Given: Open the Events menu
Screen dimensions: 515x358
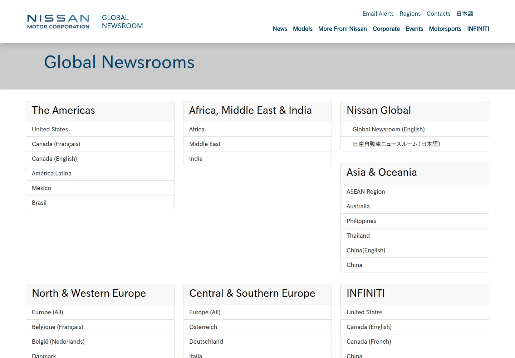Looking at the screenshot, I should (414, 29).
